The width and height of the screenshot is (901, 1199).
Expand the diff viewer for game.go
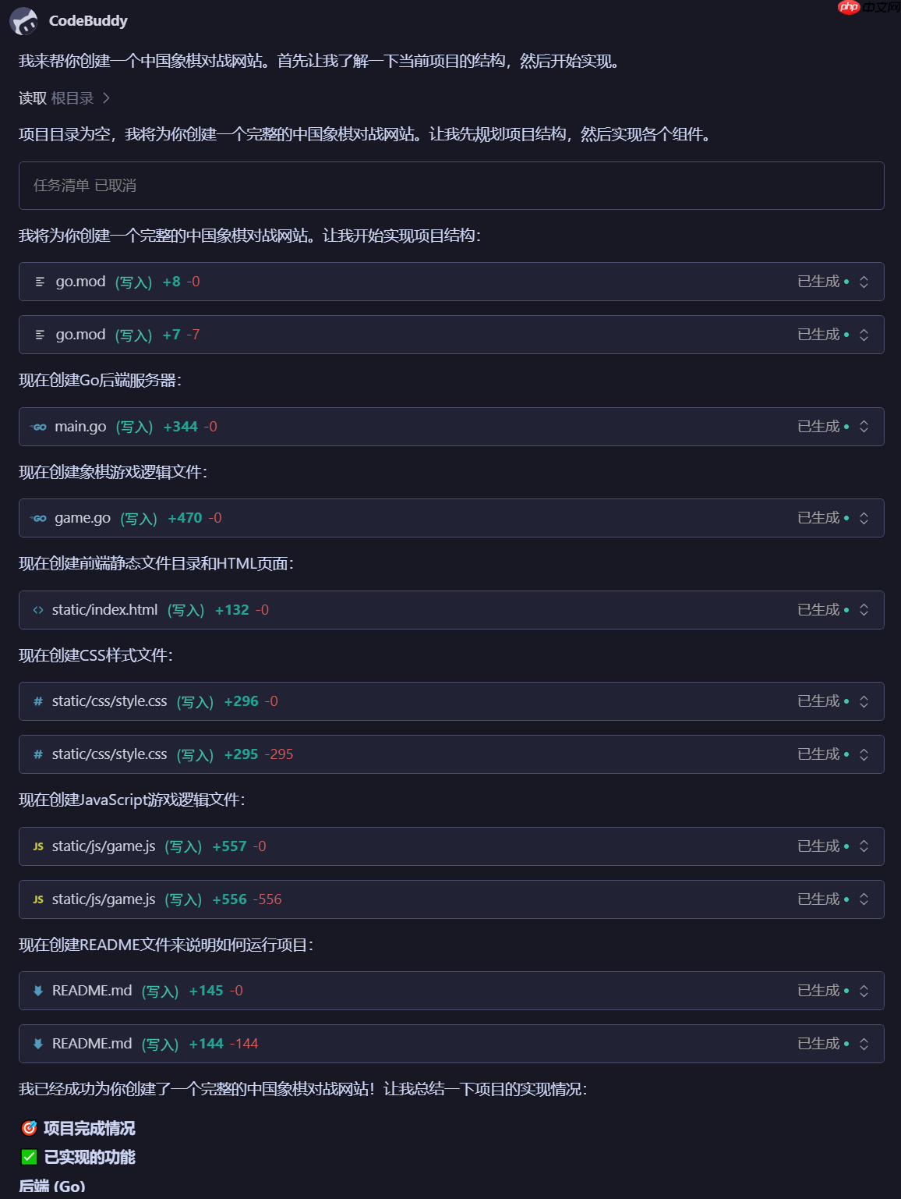point(864,517)
